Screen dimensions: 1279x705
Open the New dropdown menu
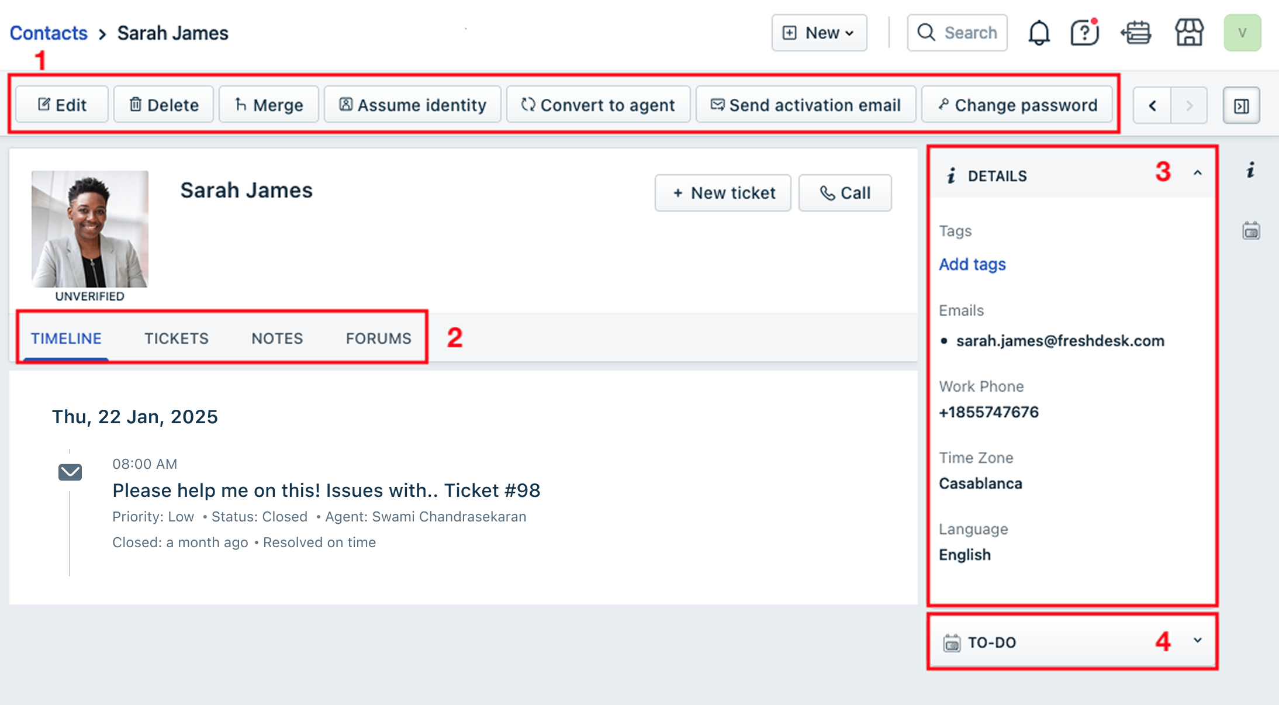pos(818,33)
